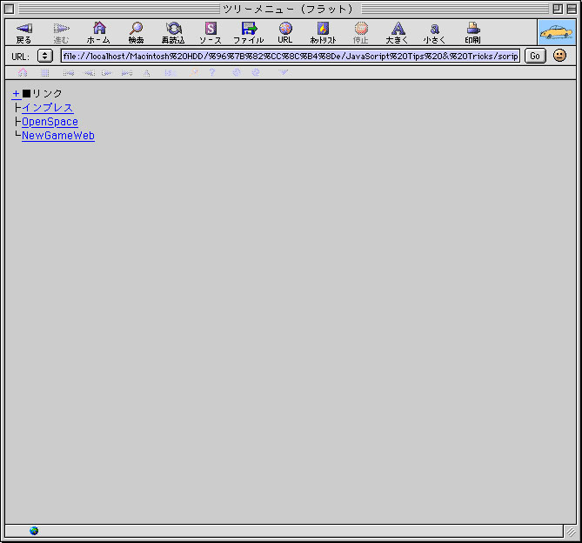The height and width of the screenshot is (543, 582).
Task: Click the 停止 stop icon
Action: click(x=361, y=28)
